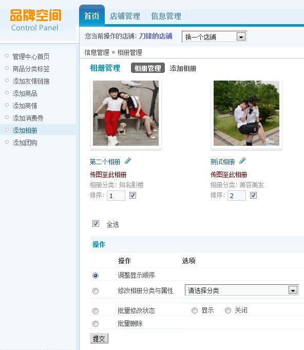Open the 换一个店铺 shop dropdown
This screenshot has height=350, width=304.
214,36
